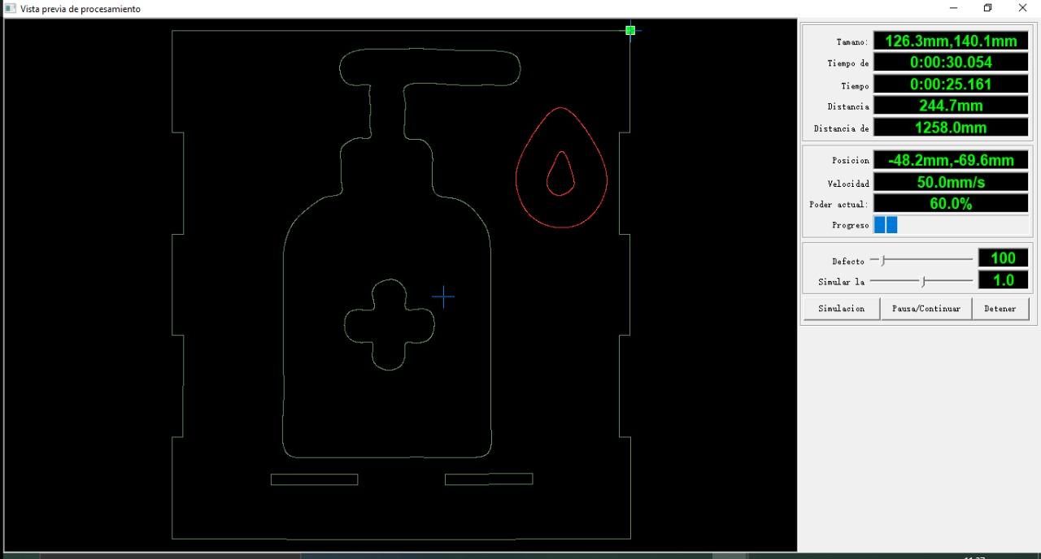Click the time value 0:00:25.161
This screenshot has width=1041, height=559.
pyautogui.click(x=951, y=84)
